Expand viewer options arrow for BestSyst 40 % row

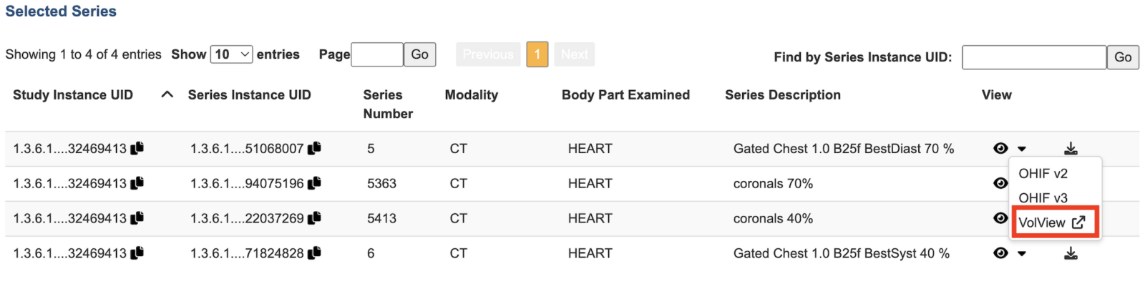point(1022,254)
